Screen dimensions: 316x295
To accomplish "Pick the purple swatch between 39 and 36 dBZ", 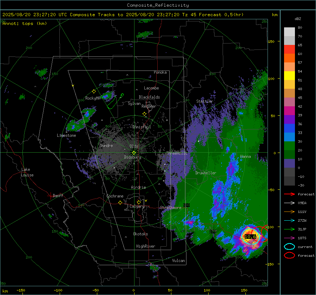I will tap(289, 119).
